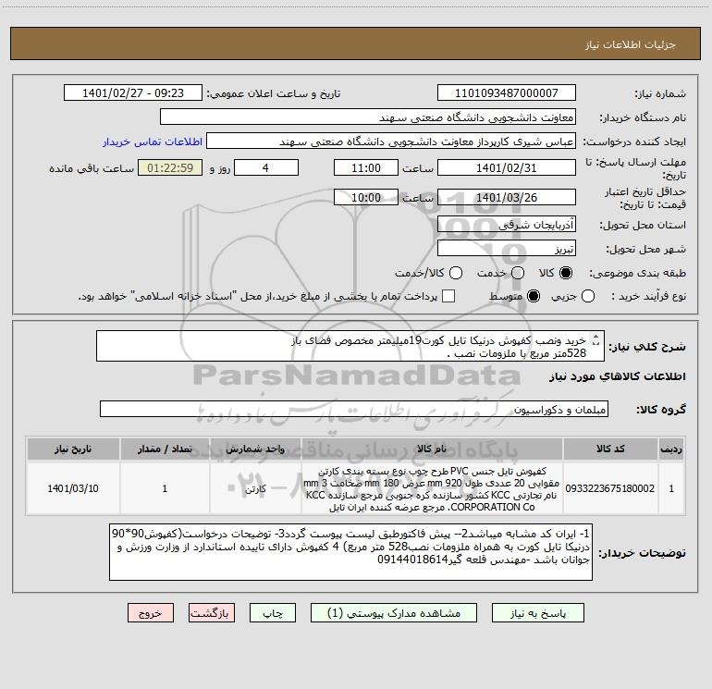This screenshot has width=712, height=689.
Task: Select the کالا/خدمت radio button
Action: pyautogui.click(x=456, y=273)
